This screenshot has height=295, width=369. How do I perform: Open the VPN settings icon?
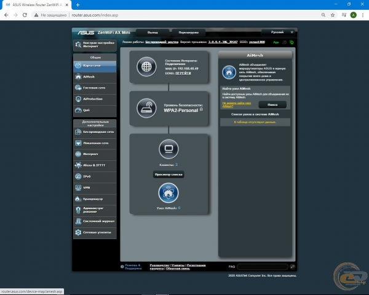pos(78,187)
